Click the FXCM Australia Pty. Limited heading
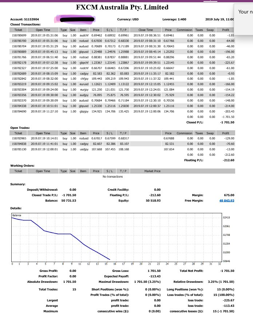 [x=122, y=7]
